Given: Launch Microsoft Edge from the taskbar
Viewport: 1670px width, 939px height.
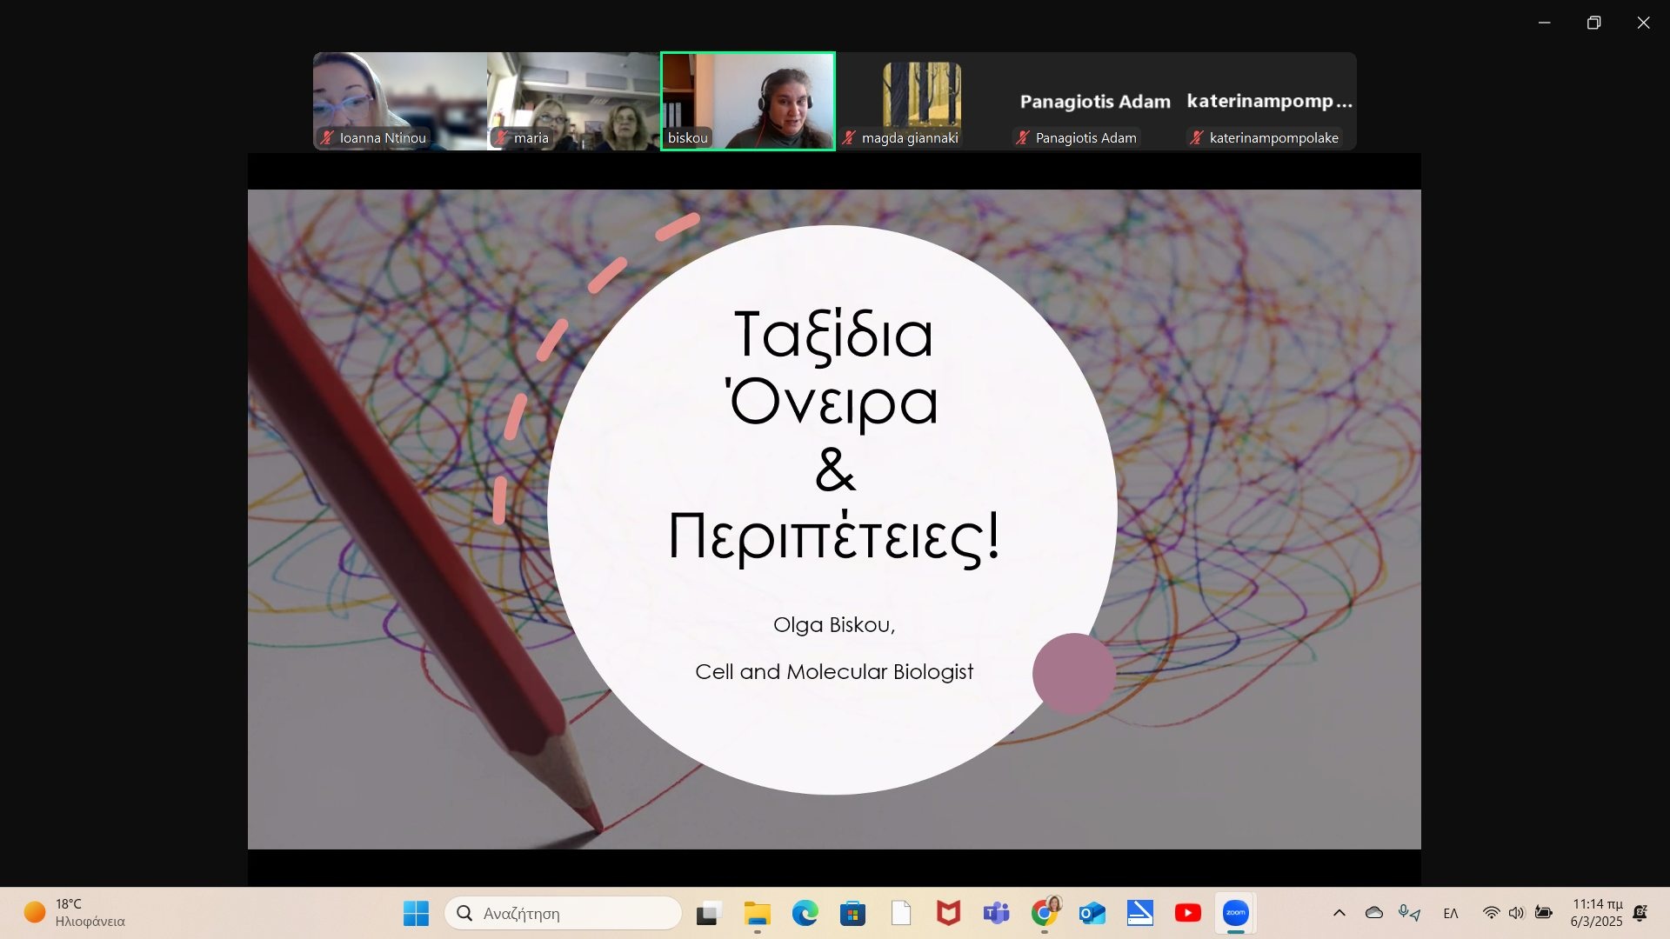Looking at the screenshot, I should click(805, 913).
